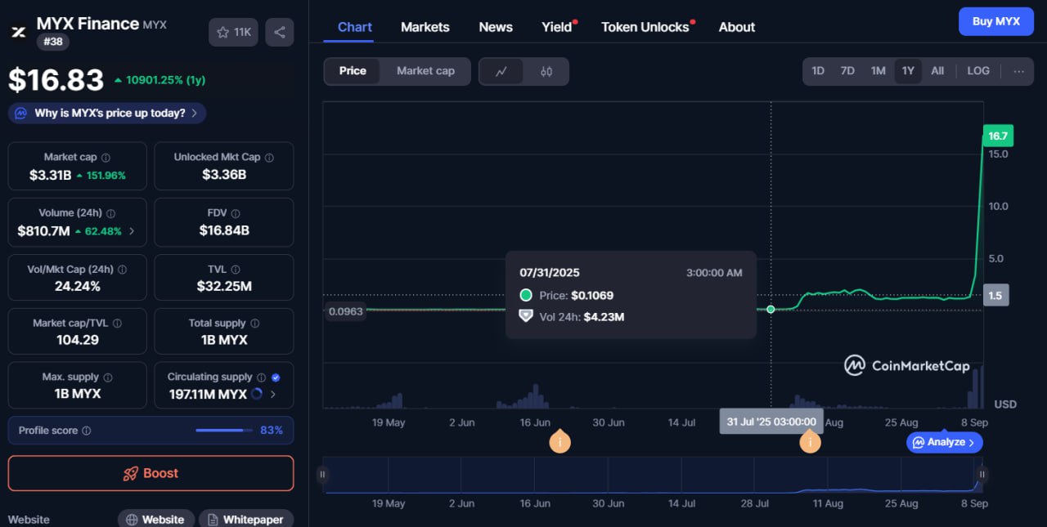The height and width of the screenshot is (527, 1047).
Task: Click the $16.83 current price
Action: click(56, 80)
